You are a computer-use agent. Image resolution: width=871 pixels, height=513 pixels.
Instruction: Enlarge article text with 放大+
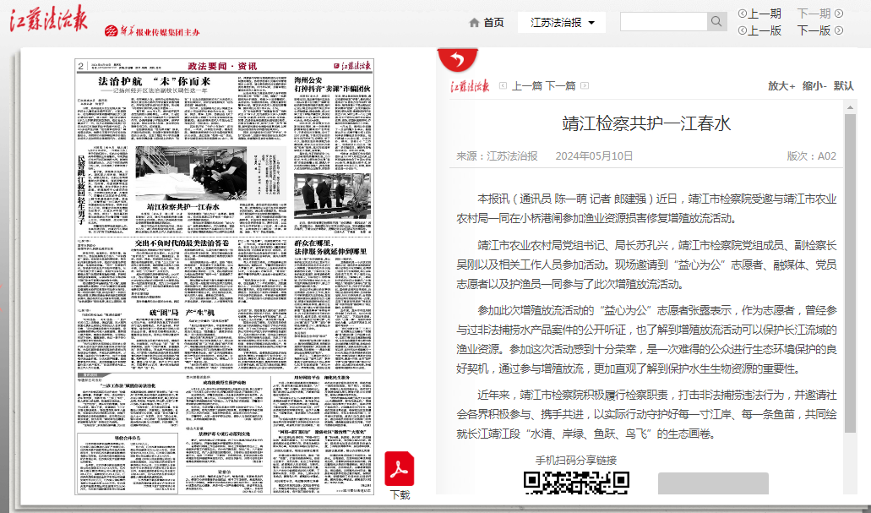pos(781,86)
